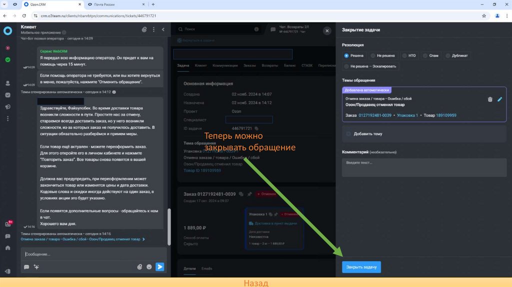The width and height of the screenshot is (512, 287).
Task: Click the AI sparkle icon under message field
Action: (36, 267)
